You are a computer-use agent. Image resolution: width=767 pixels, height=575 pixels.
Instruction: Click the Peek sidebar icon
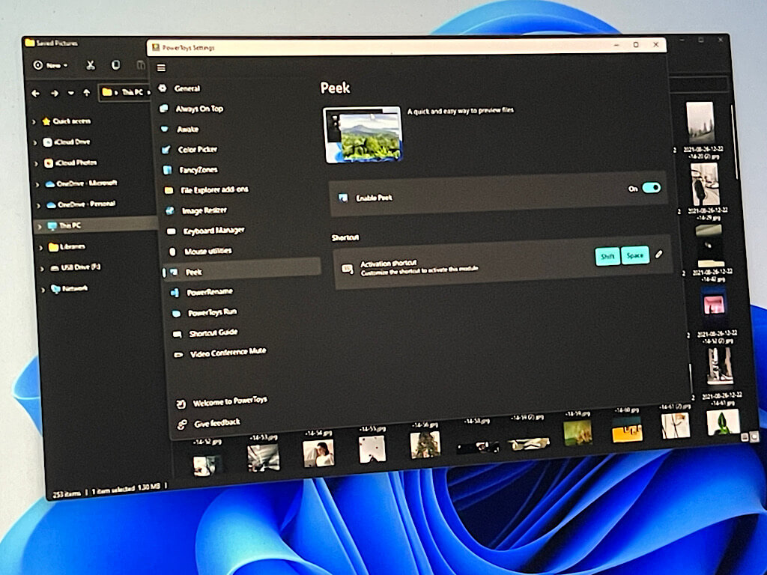coord(174,273)
